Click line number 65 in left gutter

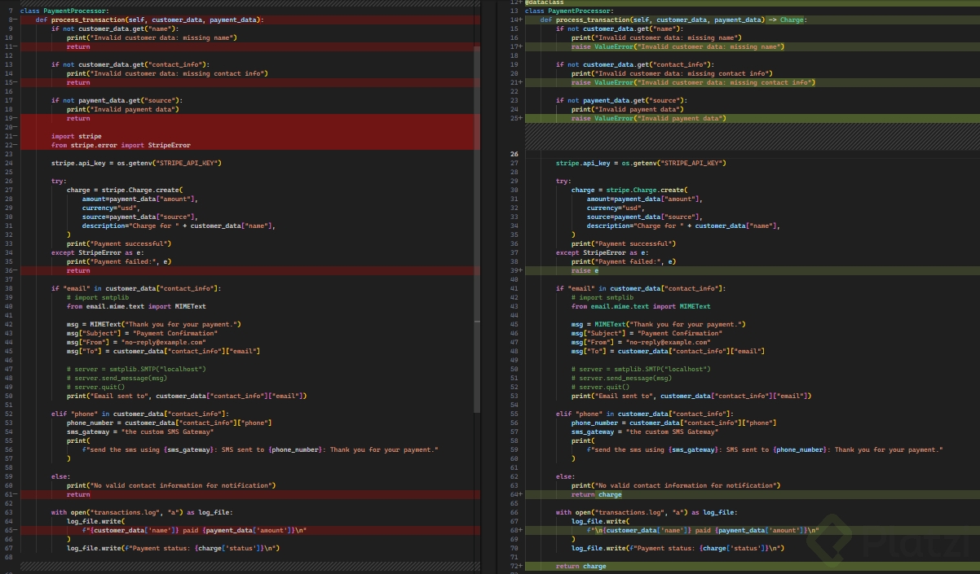click(10, 530)
